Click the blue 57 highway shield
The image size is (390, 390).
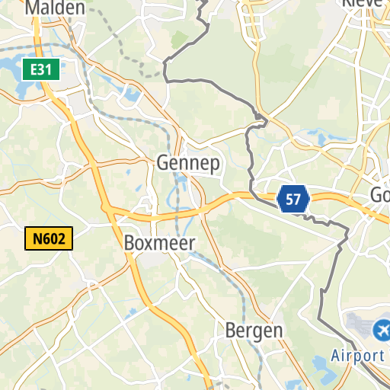(x=293, y=199)
